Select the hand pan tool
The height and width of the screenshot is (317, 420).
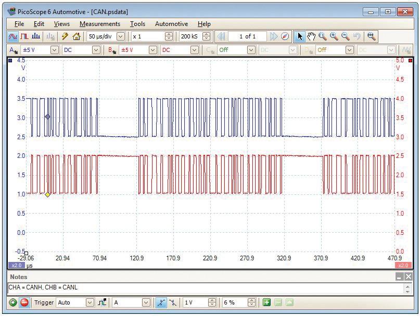(311, 36)
